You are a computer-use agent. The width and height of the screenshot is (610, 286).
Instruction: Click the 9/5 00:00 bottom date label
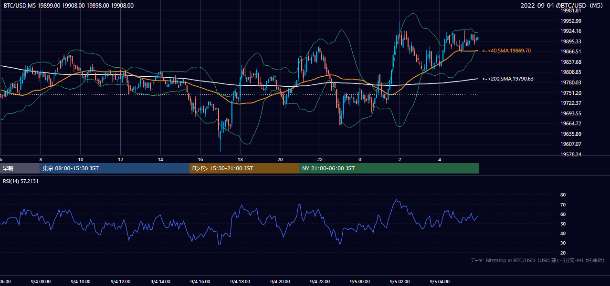(x=360, y=282)
